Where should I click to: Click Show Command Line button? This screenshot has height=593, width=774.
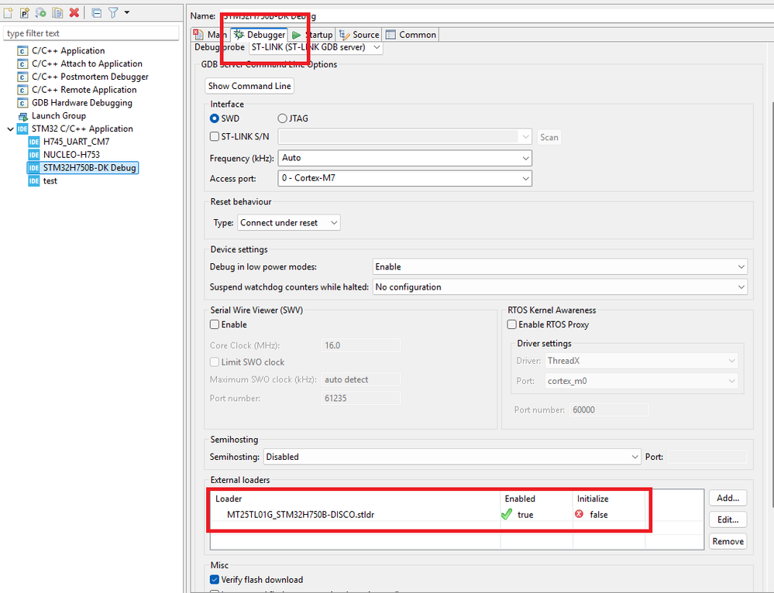pos(249,86)
